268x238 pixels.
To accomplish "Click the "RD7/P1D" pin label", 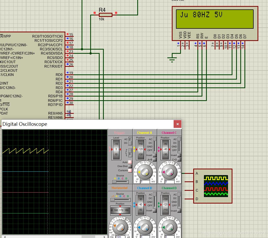I will tap(55, 105).
